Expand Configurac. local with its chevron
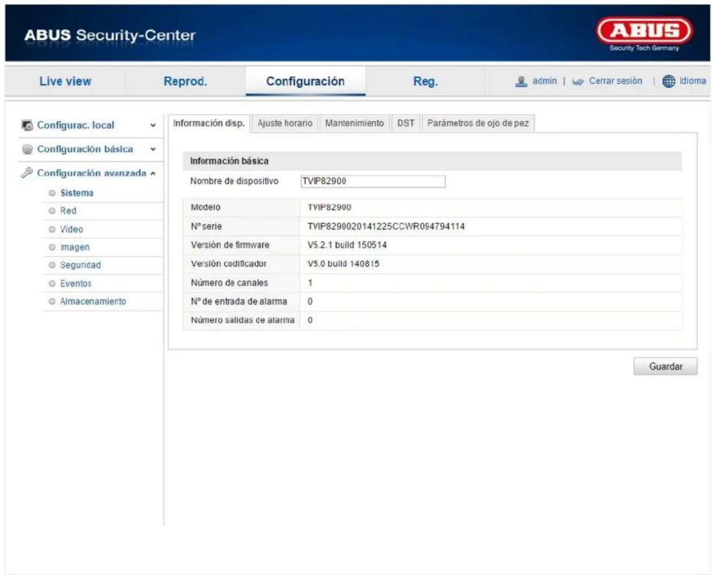 point(153,126)
